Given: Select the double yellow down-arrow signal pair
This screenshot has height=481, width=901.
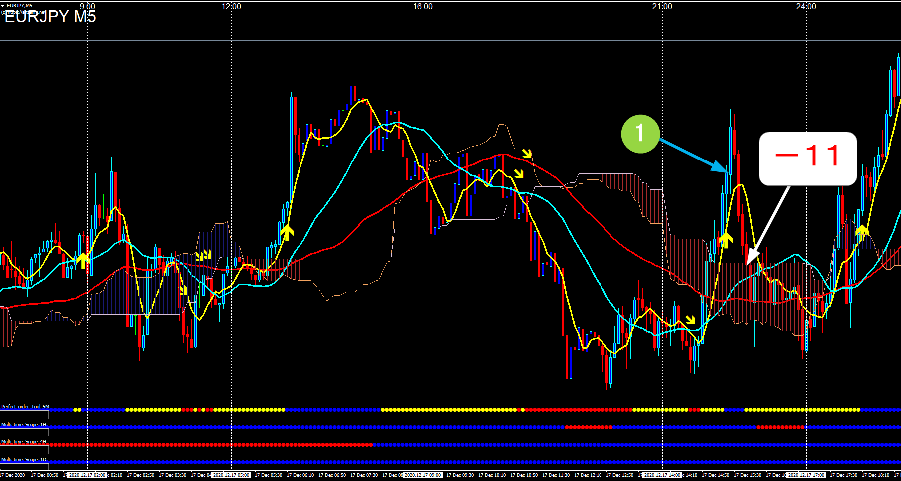Looking at the screenshot, I should pyautogui.click(x=203, y=256).
